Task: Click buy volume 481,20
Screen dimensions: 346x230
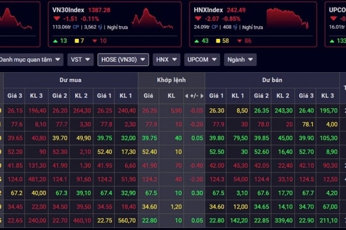Action: (x=37, y=180)
